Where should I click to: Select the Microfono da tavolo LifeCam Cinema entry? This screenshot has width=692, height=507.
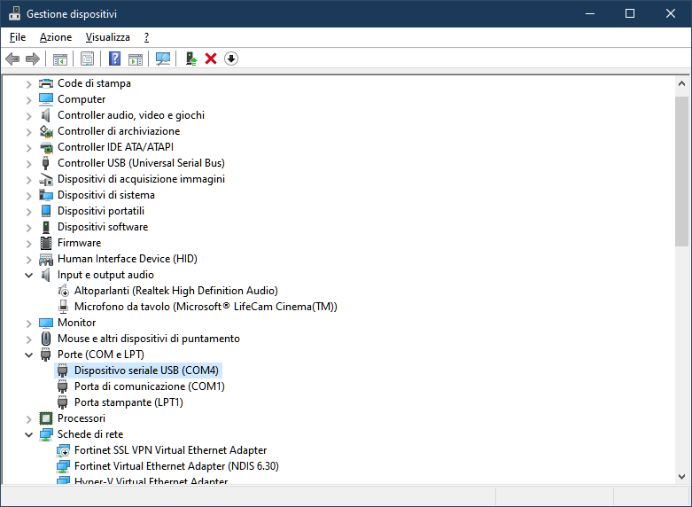click(x=206, y=307)
